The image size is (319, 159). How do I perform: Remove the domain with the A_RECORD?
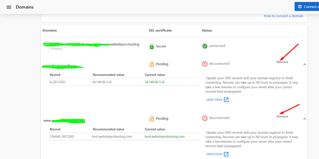[x=282, y=62]
